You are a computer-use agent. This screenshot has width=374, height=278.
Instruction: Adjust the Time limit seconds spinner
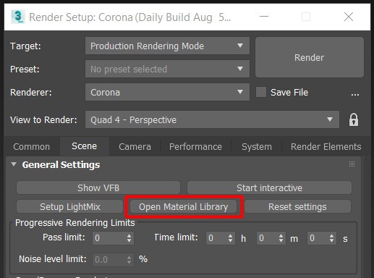[x=331, y=238]
